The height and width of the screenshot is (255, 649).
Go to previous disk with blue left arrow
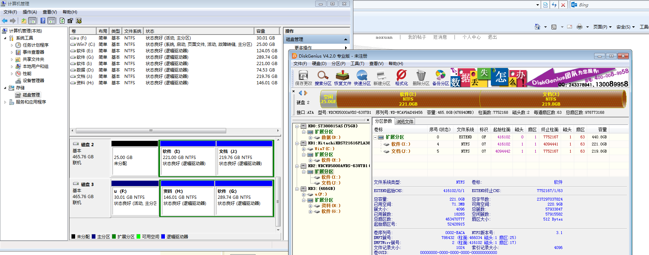pos(300,93)
